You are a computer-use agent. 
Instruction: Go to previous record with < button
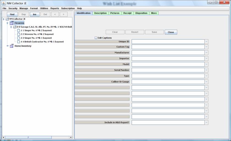[55, 14]
